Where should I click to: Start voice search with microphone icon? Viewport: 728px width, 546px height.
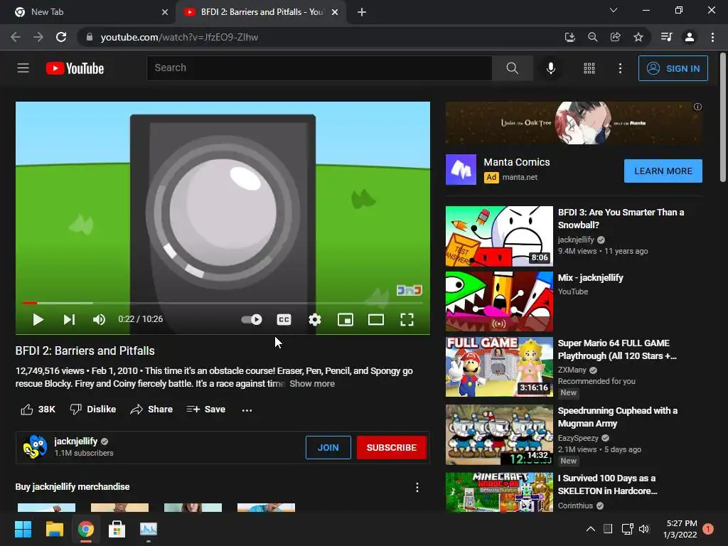[x=551, y=68]
